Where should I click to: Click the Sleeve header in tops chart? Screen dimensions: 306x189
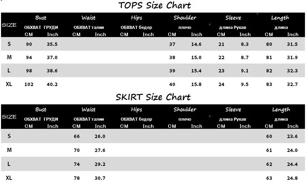tap(233, 18)
